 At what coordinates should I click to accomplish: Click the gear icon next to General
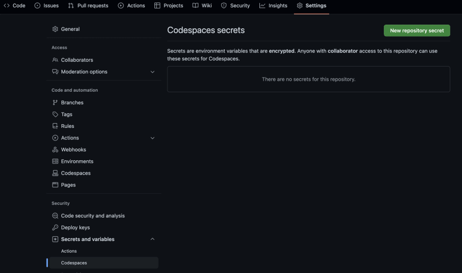click(x=55, y=29)
